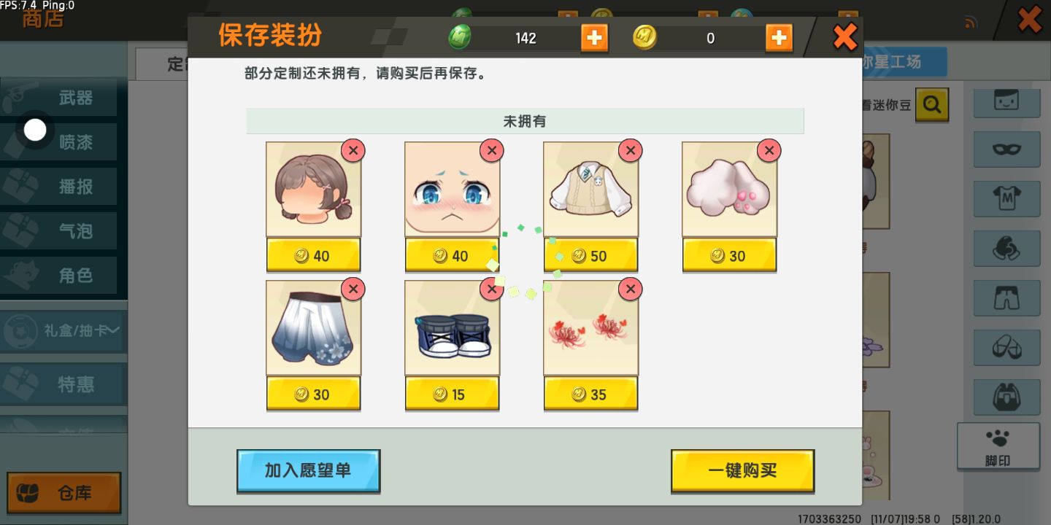Image resolution: width=1051 pixels, height=525 pixels.
Task: Remove the white paw gloves item
Action: (769, 151)
